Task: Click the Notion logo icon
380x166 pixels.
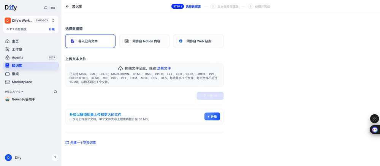Action: click(127, 41)
